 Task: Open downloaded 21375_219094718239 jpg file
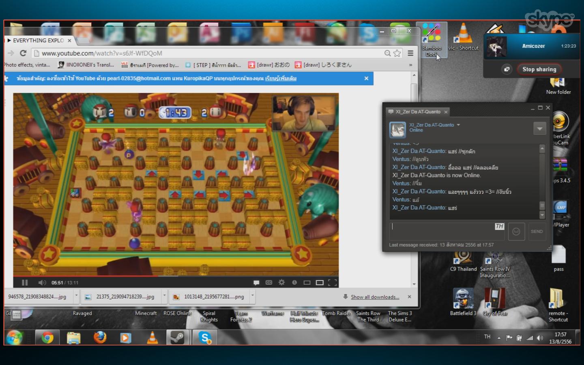click(121, 297)
